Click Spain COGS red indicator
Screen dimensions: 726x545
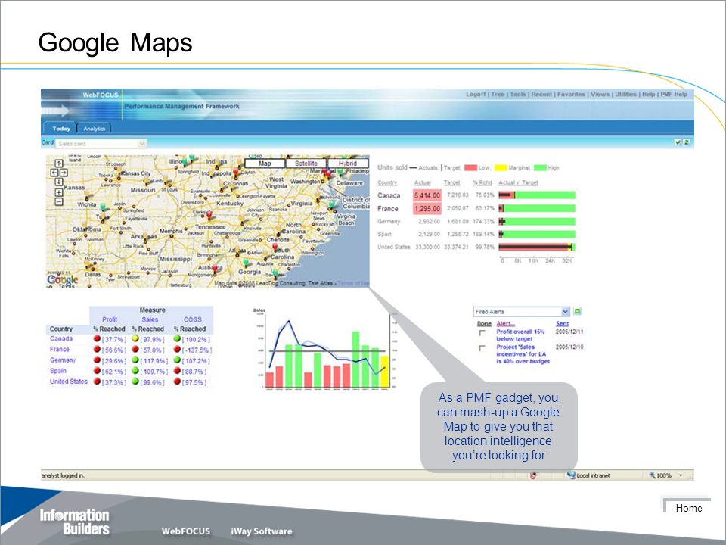177,370
